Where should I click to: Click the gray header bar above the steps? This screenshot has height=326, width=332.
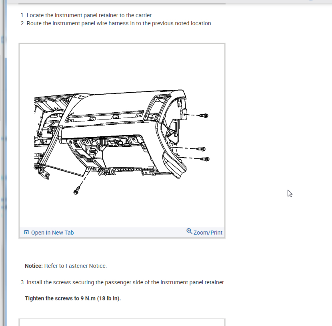click(122, 2)
